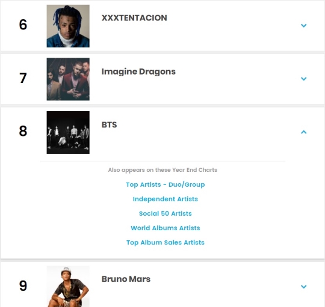Image resolution: width=325 pixels, height=307 pixels.
Task: Select rank number 7 row
Action: pos(162,79)
